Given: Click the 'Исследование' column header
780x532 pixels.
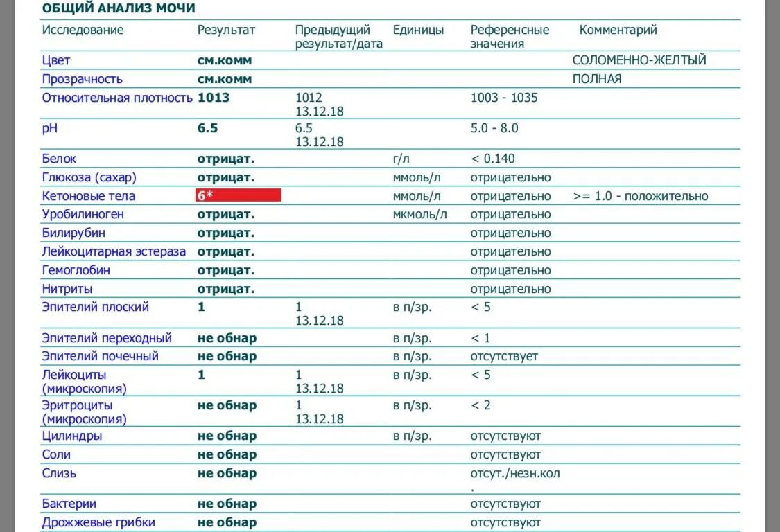Looking at the screenshot, I should click(x=83, y=30).
